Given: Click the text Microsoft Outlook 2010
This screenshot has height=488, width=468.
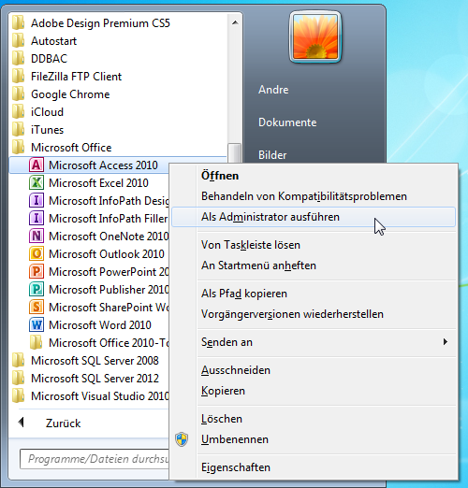Looking at the screenshot, I should coord(107,254).
